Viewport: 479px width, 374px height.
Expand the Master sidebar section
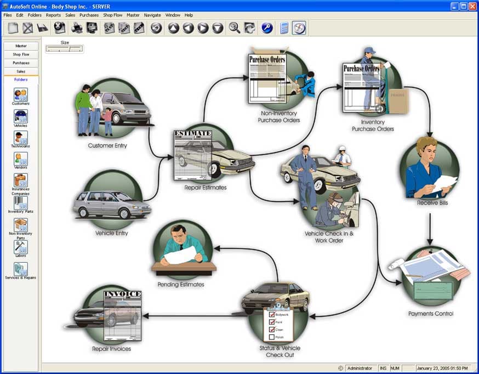click(x=20, y=46)
